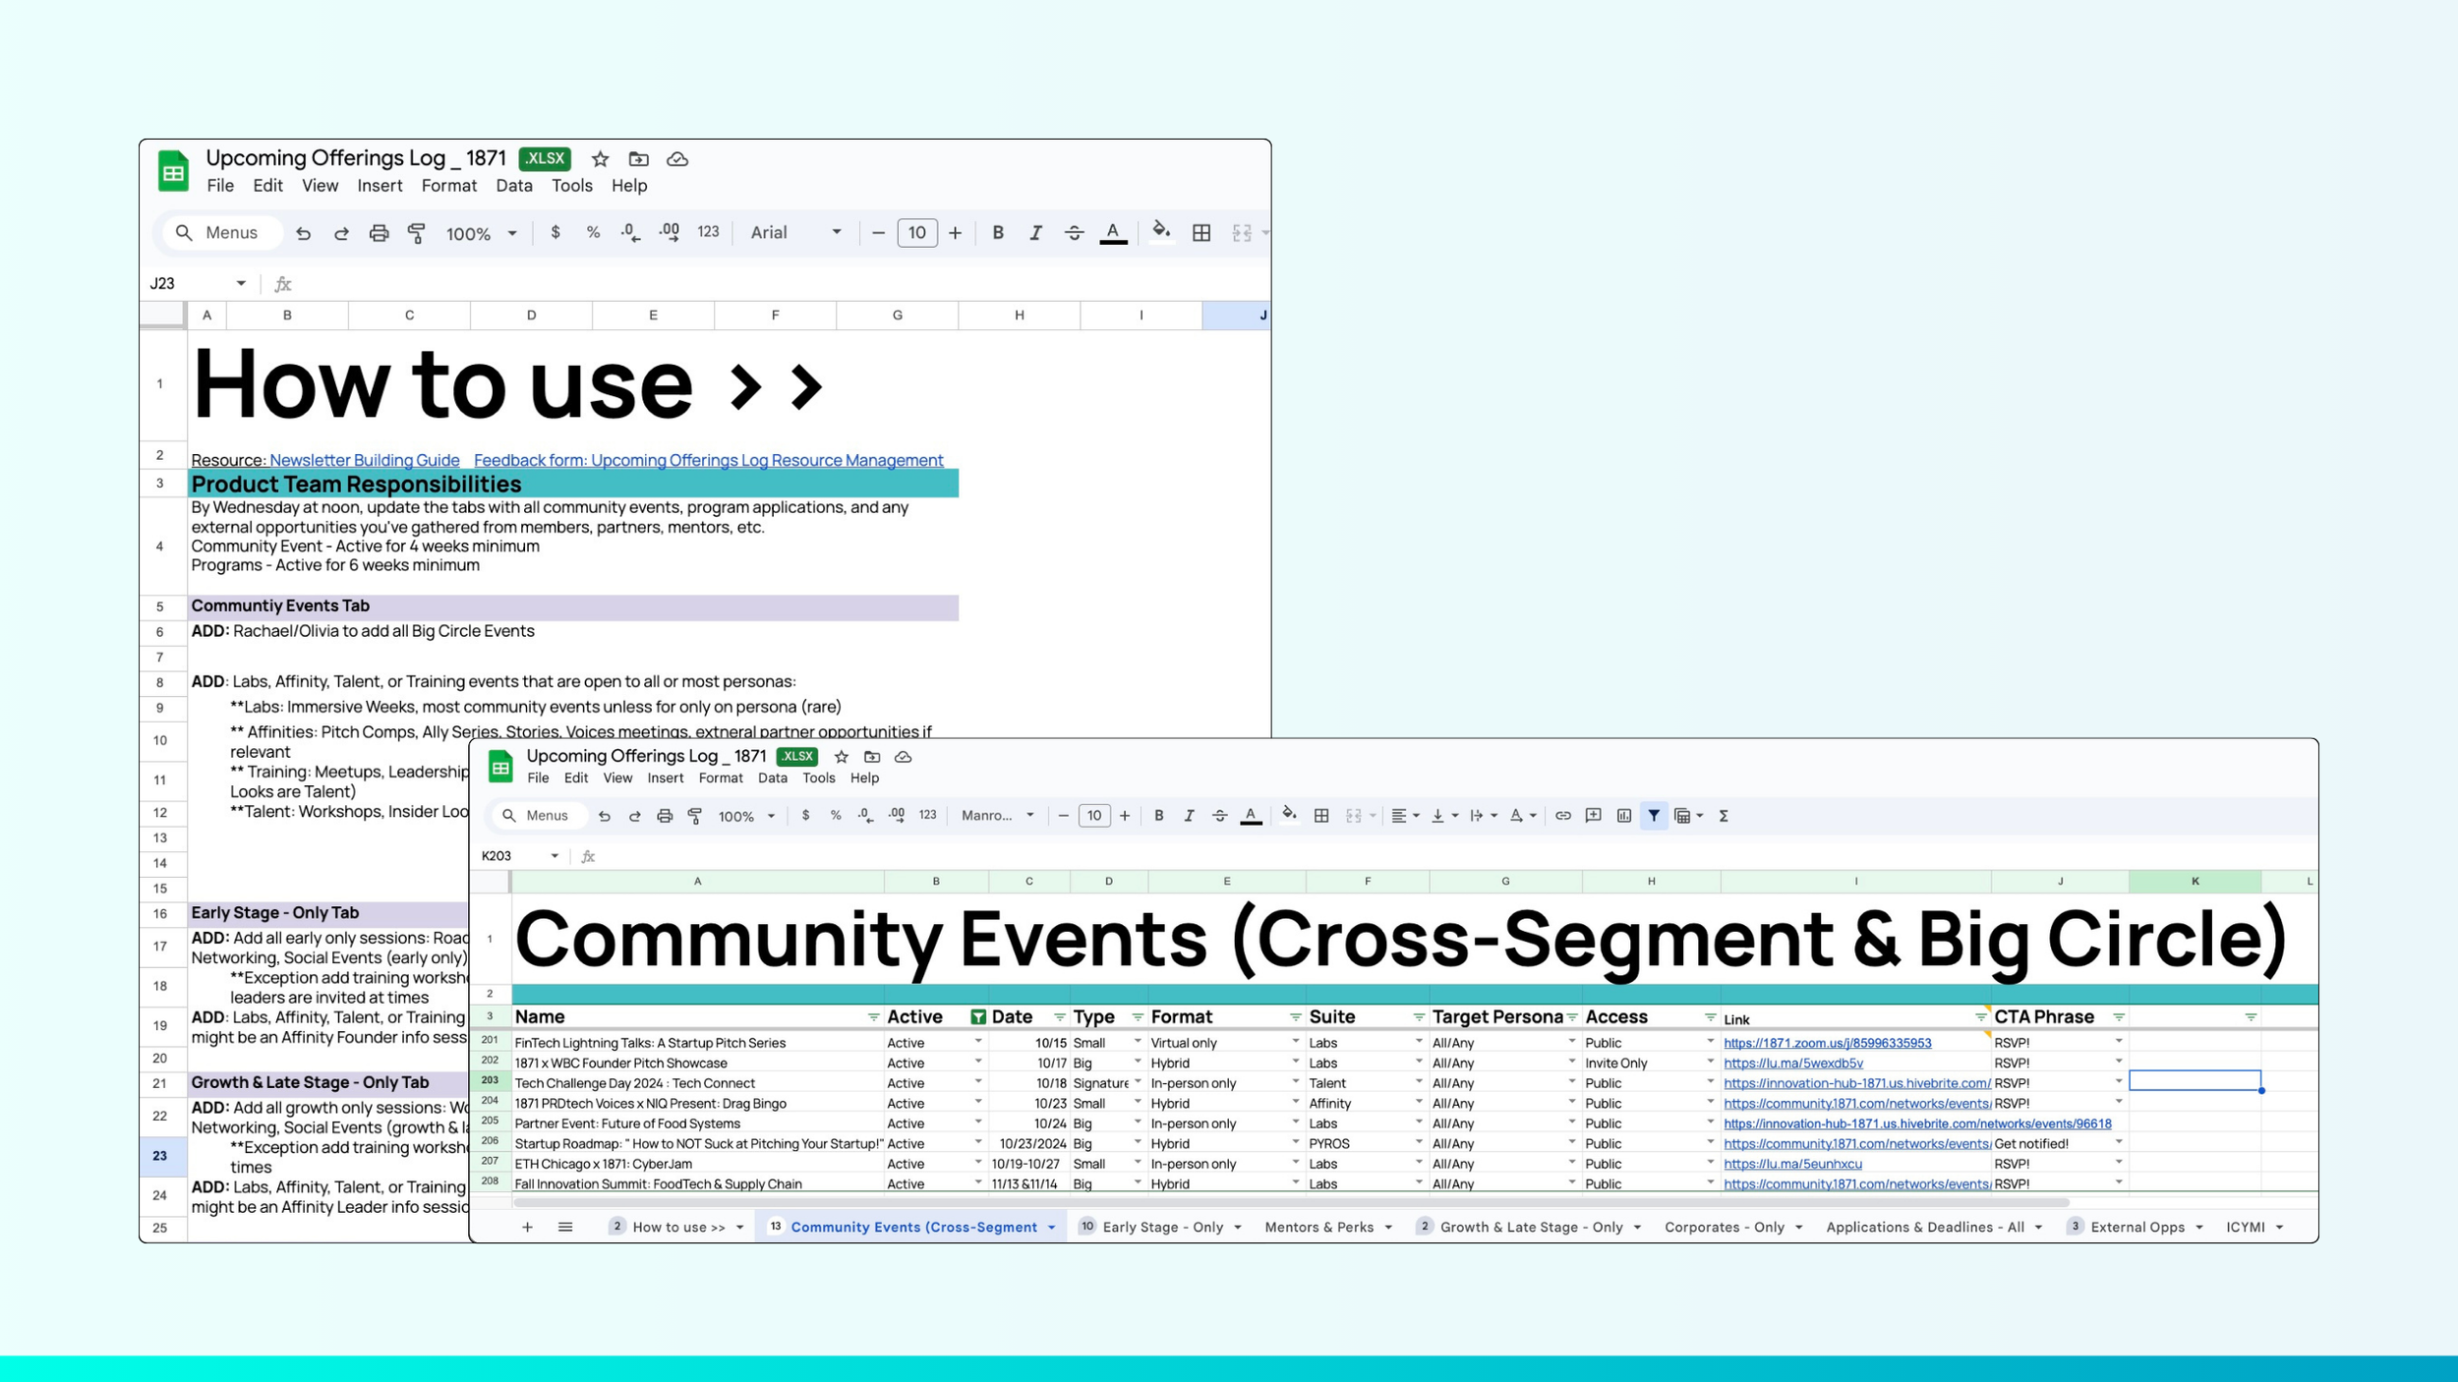Toggle bold in How to use window
The height and width of the screenshot is (1382, 2458).
pos(997,233)
